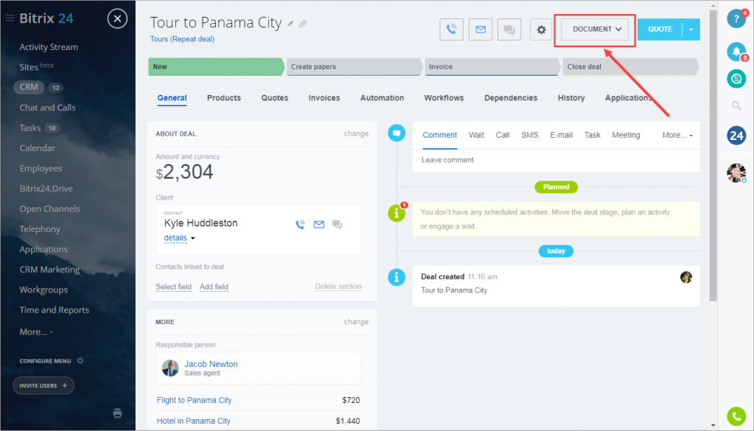Screen dimensions: 754x431
Task: Go to the Workflows tab
Action: point(444,98)
